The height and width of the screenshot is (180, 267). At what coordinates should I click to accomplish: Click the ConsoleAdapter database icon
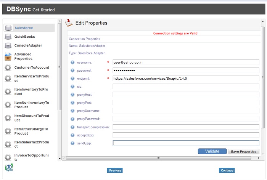8,45
